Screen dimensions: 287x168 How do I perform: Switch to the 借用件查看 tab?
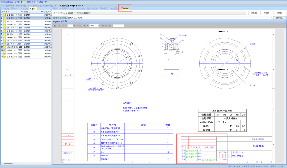92,8
